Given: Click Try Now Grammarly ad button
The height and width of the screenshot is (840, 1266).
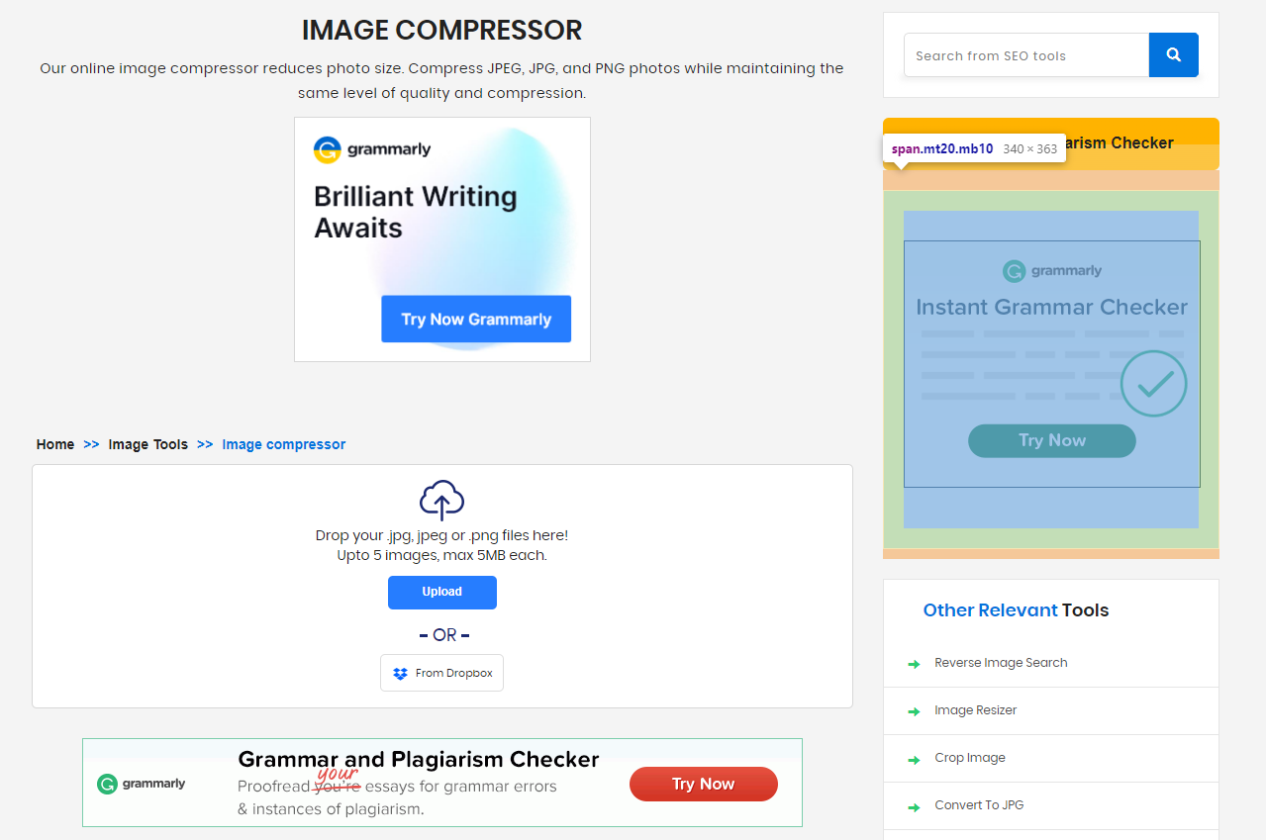Looking at the screenshot, I should [x=476, y=319].
